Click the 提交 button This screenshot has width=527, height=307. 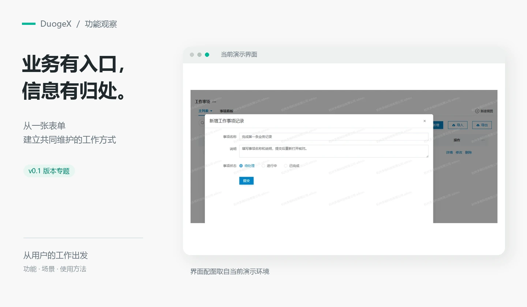[246, 181]
